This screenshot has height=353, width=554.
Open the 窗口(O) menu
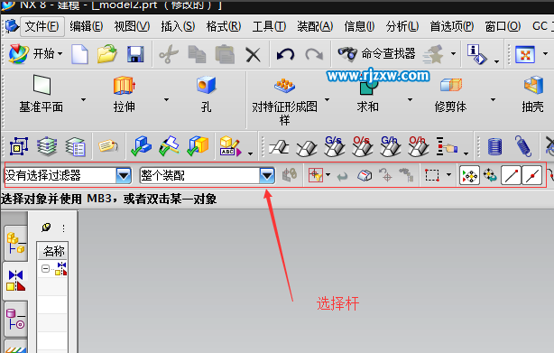tap(503, 26)
